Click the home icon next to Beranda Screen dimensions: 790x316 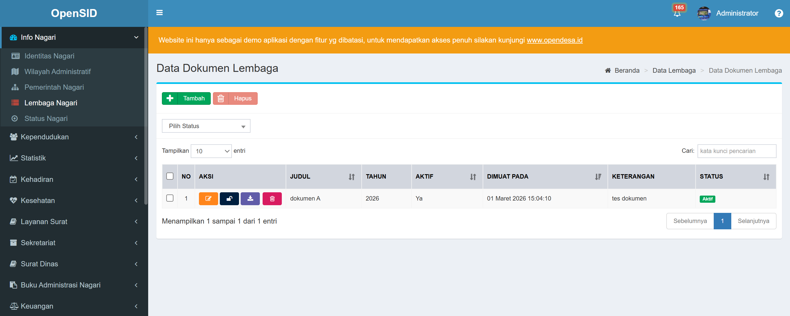pyautogui.click(x=608, y=70)
